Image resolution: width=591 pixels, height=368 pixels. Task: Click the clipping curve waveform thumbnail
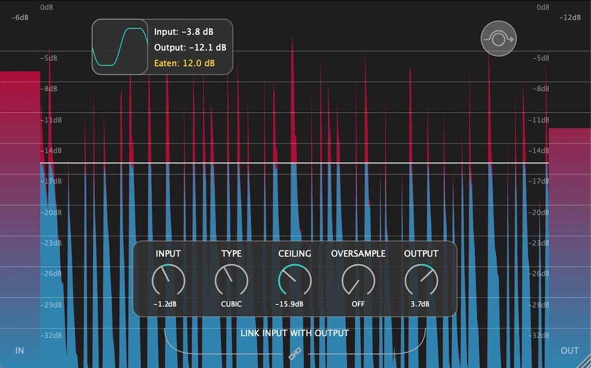(120, 47)
